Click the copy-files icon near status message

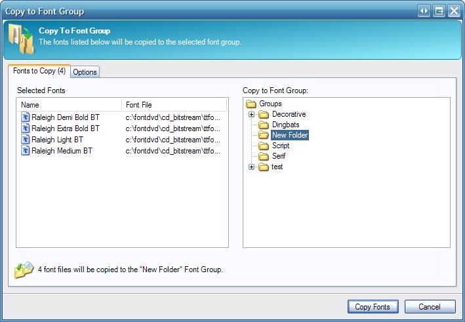click(x=24, y=270)
